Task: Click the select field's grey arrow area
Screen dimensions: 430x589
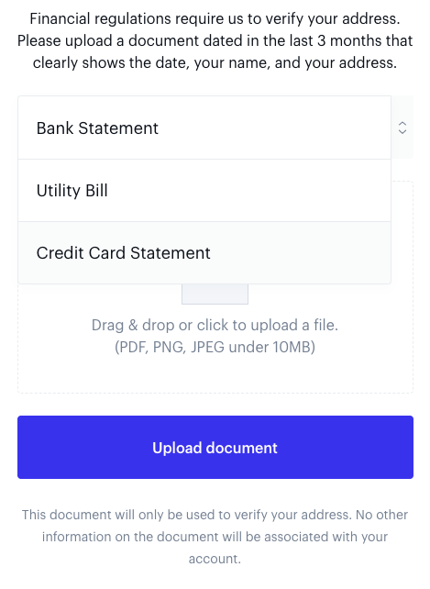Action: coord(402,128)
